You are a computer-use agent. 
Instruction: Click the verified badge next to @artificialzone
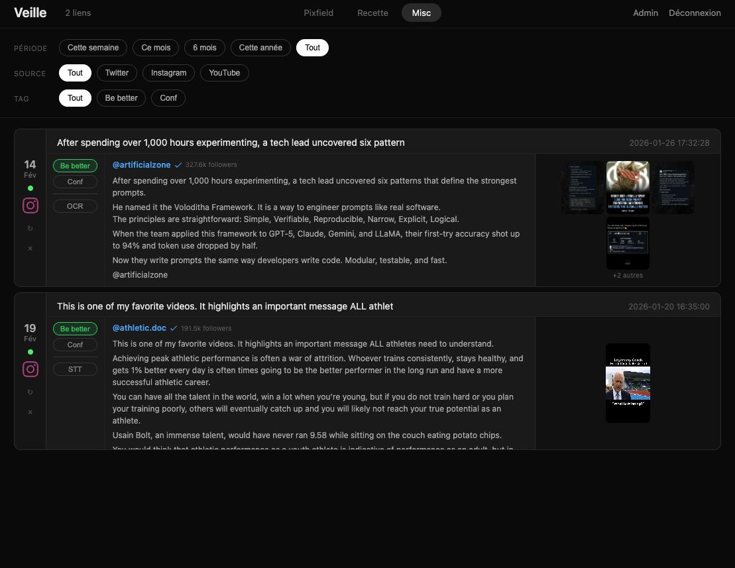[178, 165]
